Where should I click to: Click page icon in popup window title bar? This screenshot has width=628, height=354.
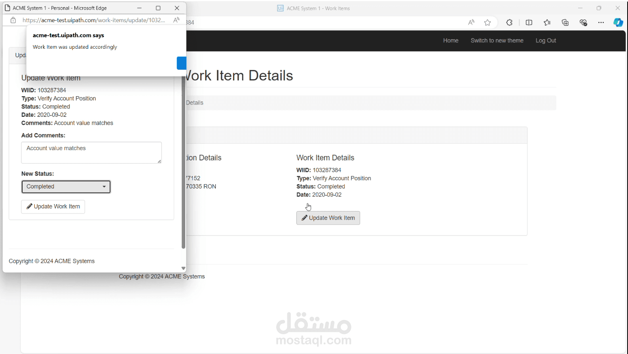click(7, 8)
